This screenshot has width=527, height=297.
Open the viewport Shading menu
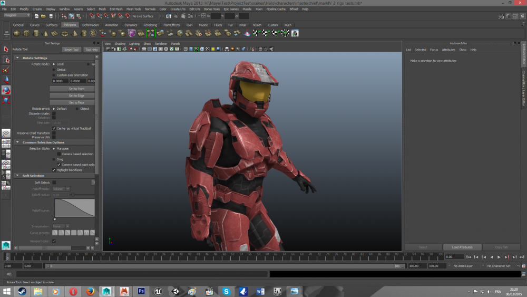[120, 44]
